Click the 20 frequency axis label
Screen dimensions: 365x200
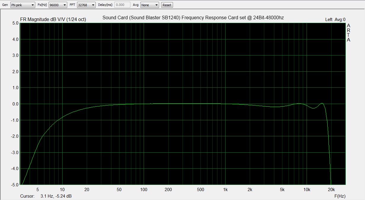coord(87,190)
